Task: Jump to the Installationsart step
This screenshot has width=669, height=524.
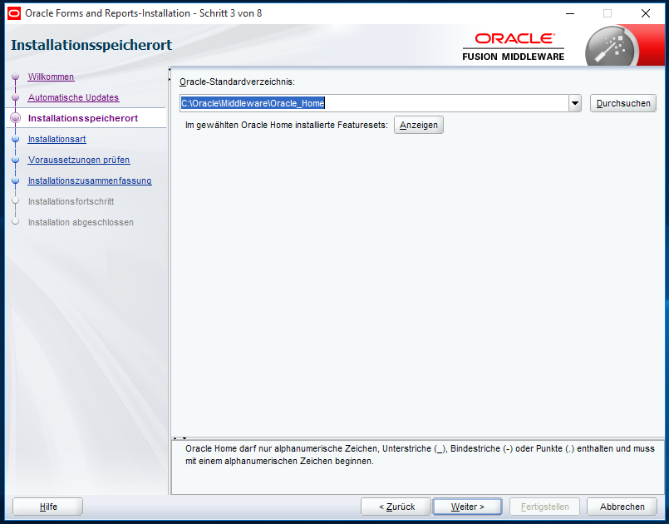Action: 57,139
